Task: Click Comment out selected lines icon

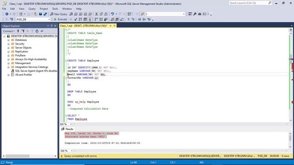Action: click(x=128, y=19)
